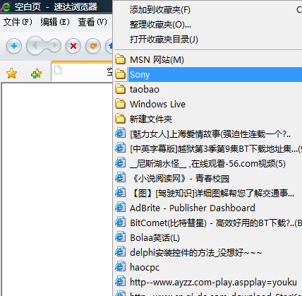Add favorite with the green plus star icon
Viewport: 302px width, 296px height.
point(36,73)
